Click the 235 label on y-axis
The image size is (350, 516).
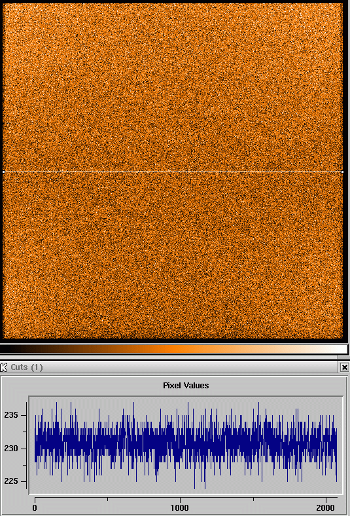click(x=11, y=415)
